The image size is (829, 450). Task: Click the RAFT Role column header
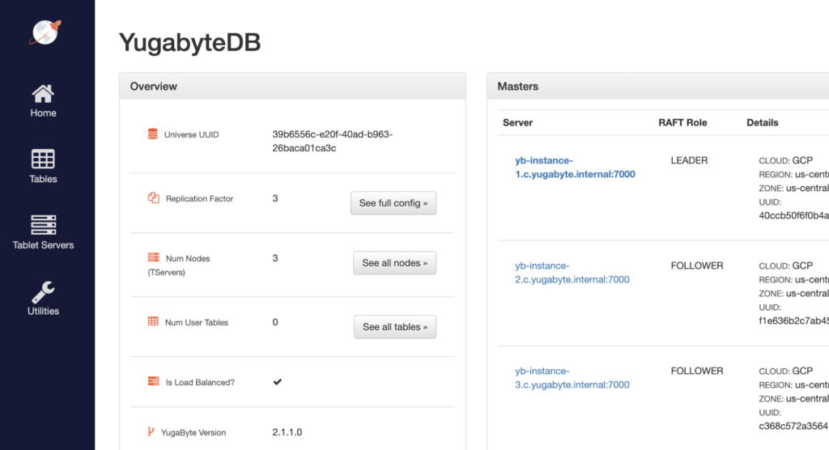pos(682,122)
